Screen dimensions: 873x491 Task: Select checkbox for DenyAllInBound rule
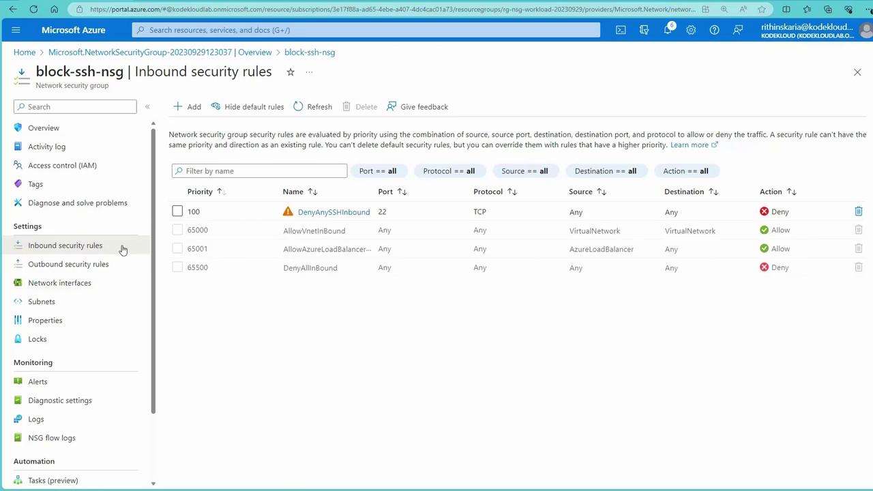[177, 267]
